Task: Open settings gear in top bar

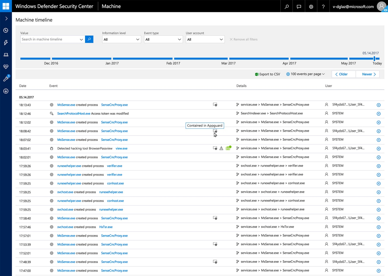Action: click(x=311, y=6)
